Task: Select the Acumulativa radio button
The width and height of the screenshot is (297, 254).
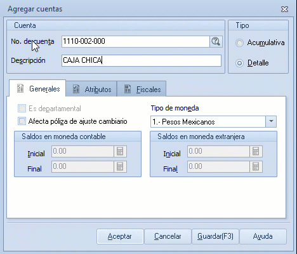Action: click(239, 43)
